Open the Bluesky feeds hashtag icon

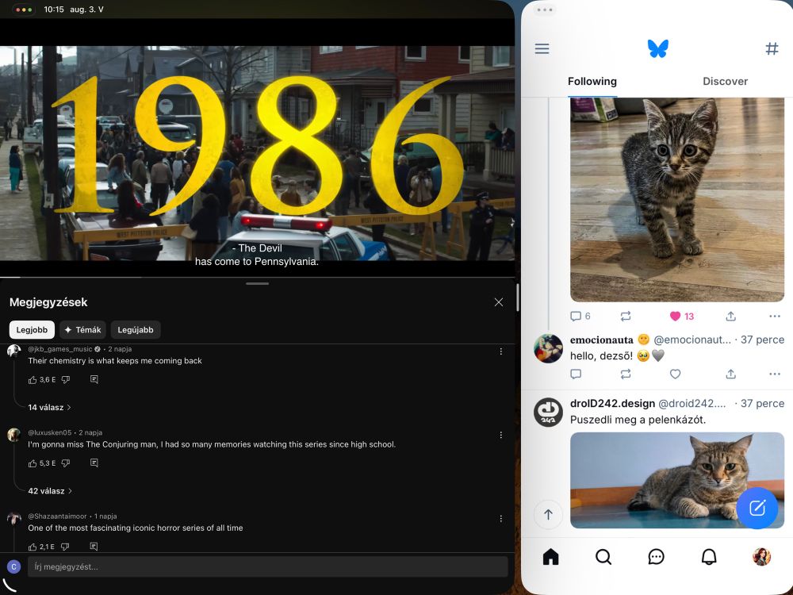772,48
